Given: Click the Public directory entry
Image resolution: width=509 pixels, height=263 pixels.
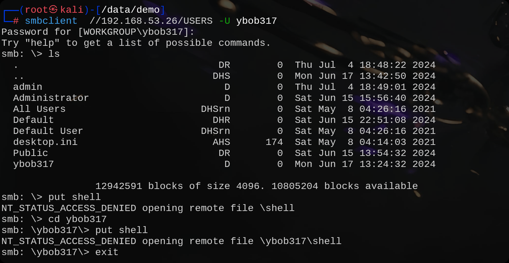Looking at the screenshot, I should coord(30,153).
